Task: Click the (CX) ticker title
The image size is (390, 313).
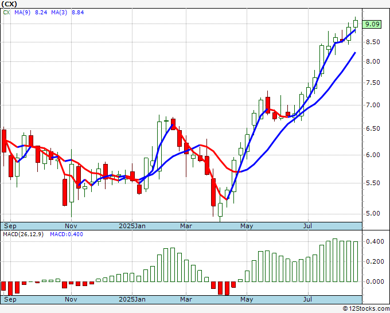Action: click(x=9, y=4)
